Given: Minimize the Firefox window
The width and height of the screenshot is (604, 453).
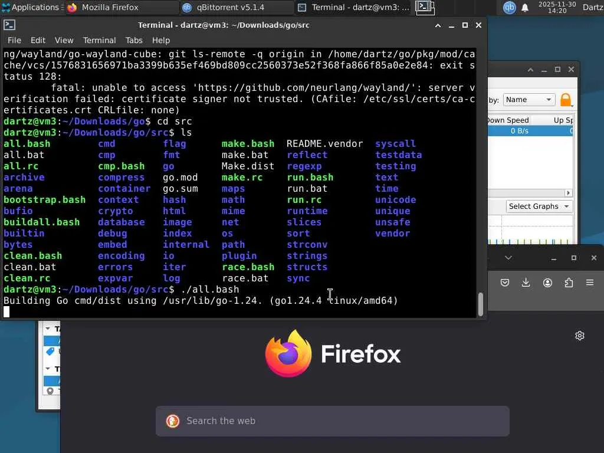Looking at the screenshot, I should (553, 258).
